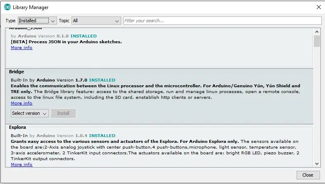The height and width of the screenshot is (184, 325).
Task: Select the Esplora library title
Action: (x=17, y=127)
